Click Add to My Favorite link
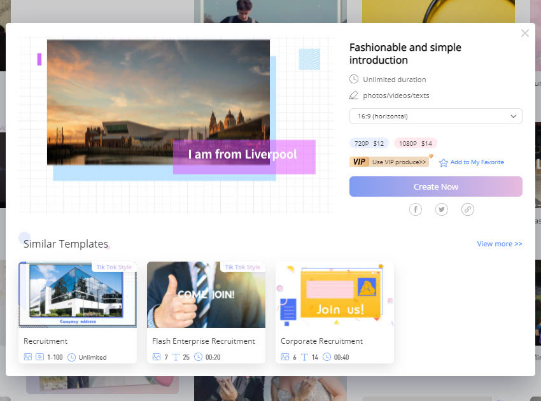Image resolution: width=541 pixels, height=401 pixels. pos(477,162)
